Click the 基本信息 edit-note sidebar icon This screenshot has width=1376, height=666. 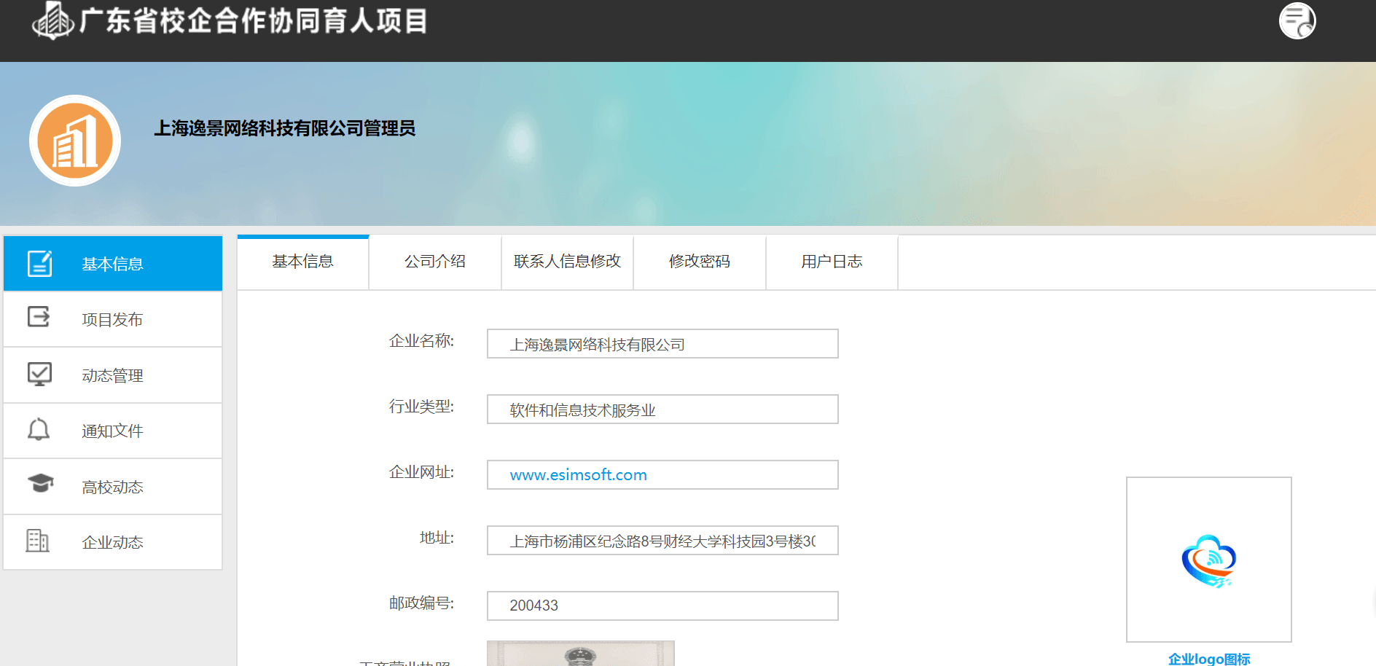tap(39, 263)
